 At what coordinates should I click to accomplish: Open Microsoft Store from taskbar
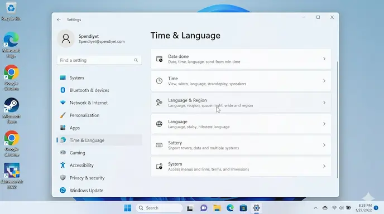click(243, 208)
